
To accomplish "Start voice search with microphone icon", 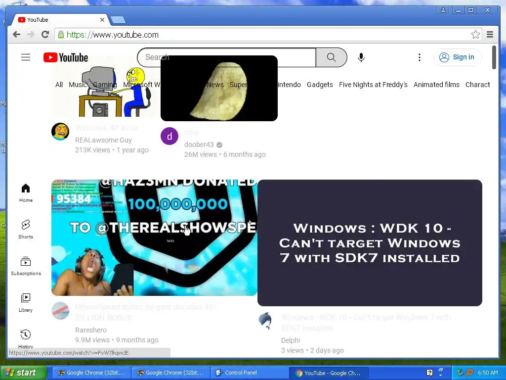I will pyautogui.click(x=361, y=57).
